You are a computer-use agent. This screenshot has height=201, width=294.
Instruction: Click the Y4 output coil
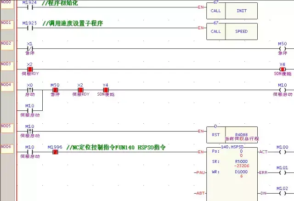point(283,69)
